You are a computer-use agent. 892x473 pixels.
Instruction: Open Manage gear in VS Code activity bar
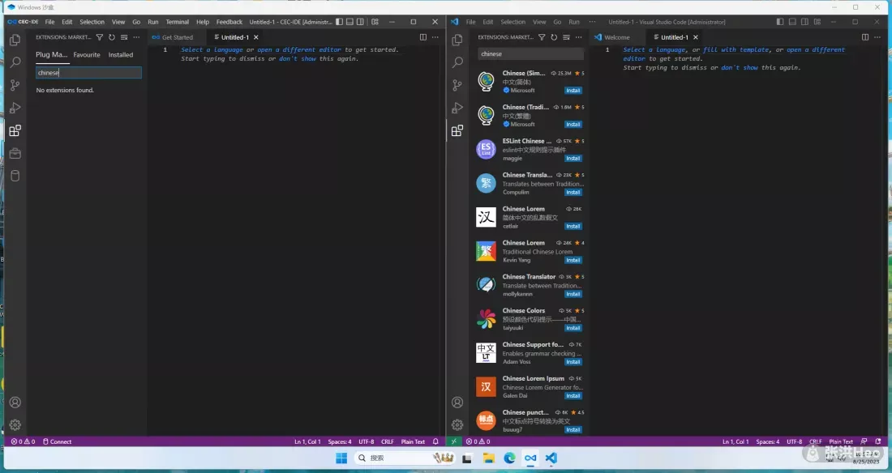[x=457, y=424]
